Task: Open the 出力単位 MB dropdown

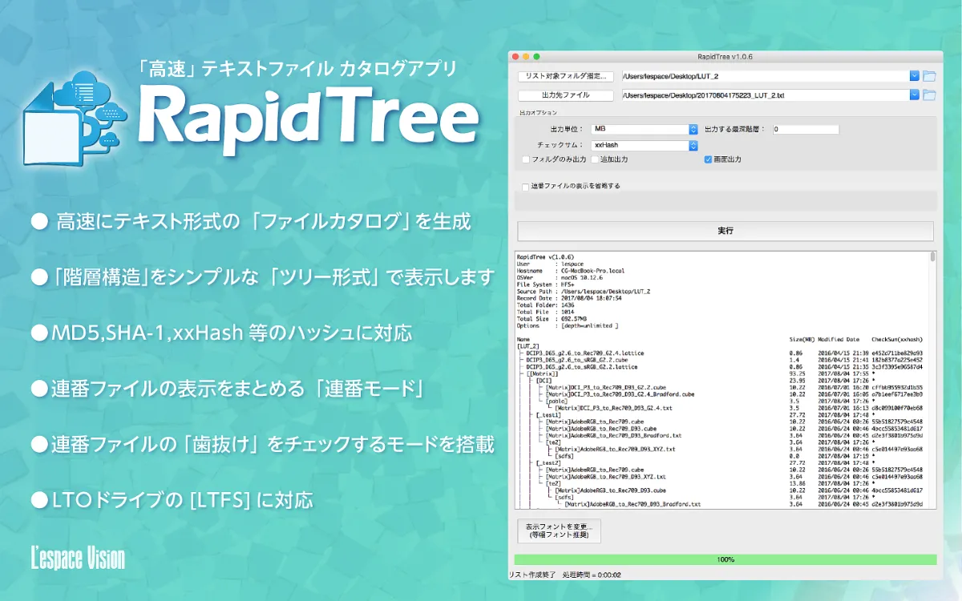Action: (x=645, y=129)
